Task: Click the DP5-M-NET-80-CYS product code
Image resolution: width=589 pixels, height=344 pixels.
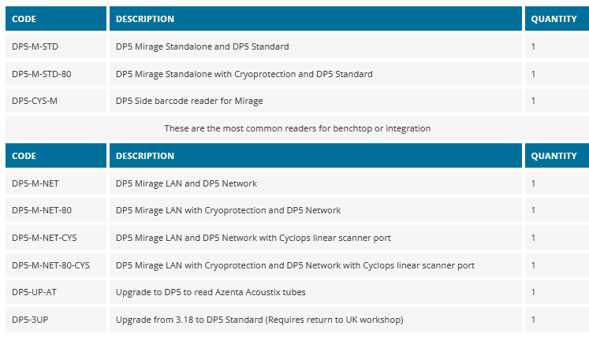Action: [50, 265]
